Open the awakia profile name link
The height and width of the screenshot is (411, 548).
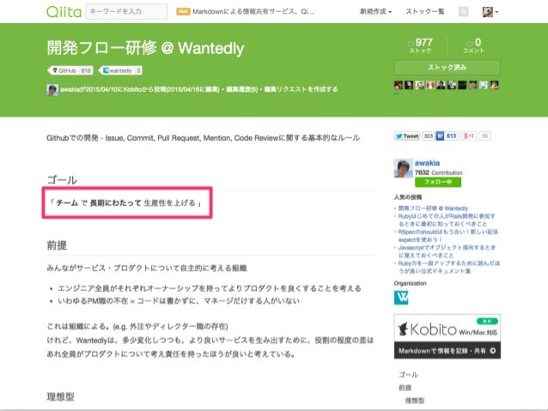coord(427,163)
